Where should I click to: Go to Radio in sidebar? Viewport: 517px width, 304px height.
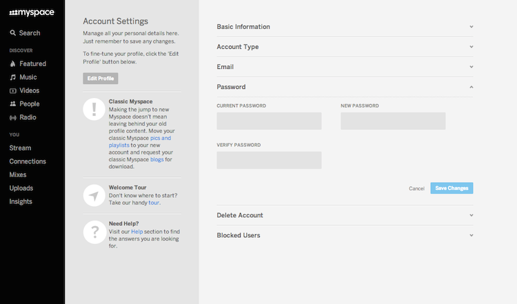click(28, 117)
